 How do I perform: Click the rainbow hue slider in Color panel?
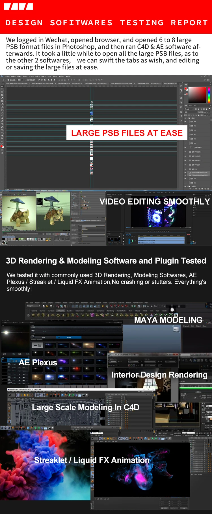point(209,95)
